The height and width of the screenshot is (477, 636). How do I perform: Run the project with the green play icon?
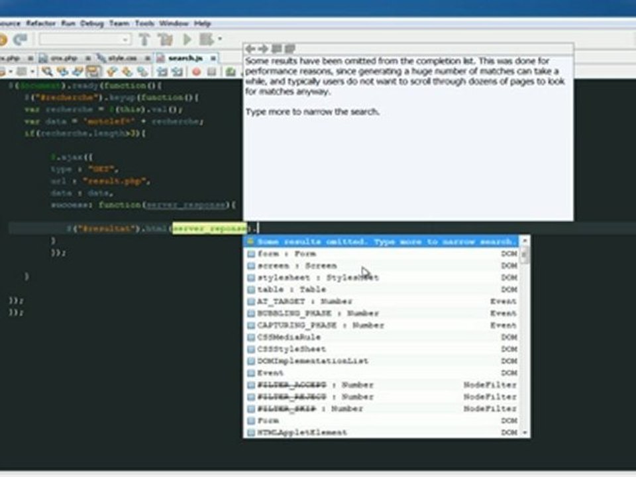pyautogui.click(x=187, y=39)
